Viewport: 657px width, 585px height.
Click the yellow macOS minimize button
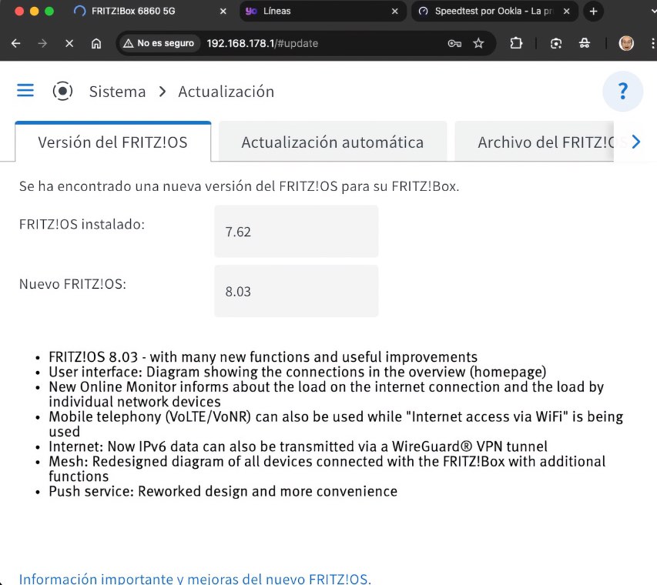pos(35,12)
